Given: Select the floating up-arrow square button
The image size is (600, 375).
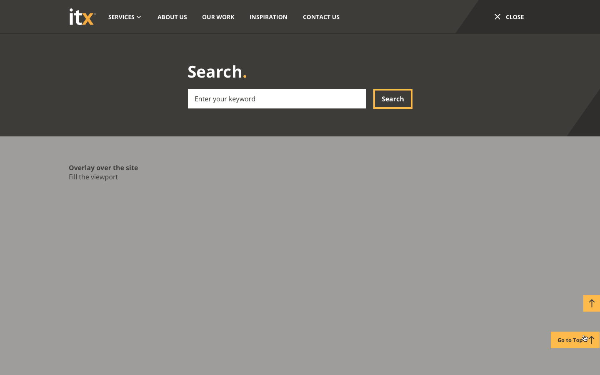Looking at the screenshot, I should (591, 303).
